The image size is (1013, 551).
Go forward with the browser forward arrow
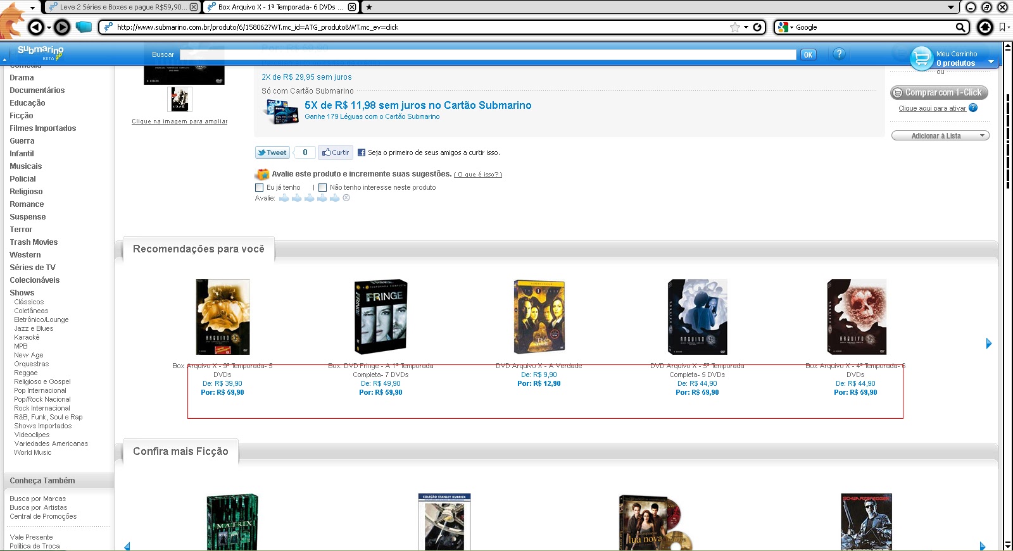coord(62,27)
